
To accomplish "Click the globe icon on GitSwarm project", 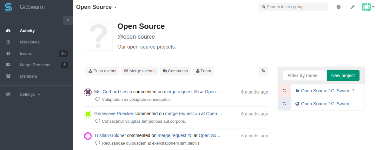I will point(297,104).
